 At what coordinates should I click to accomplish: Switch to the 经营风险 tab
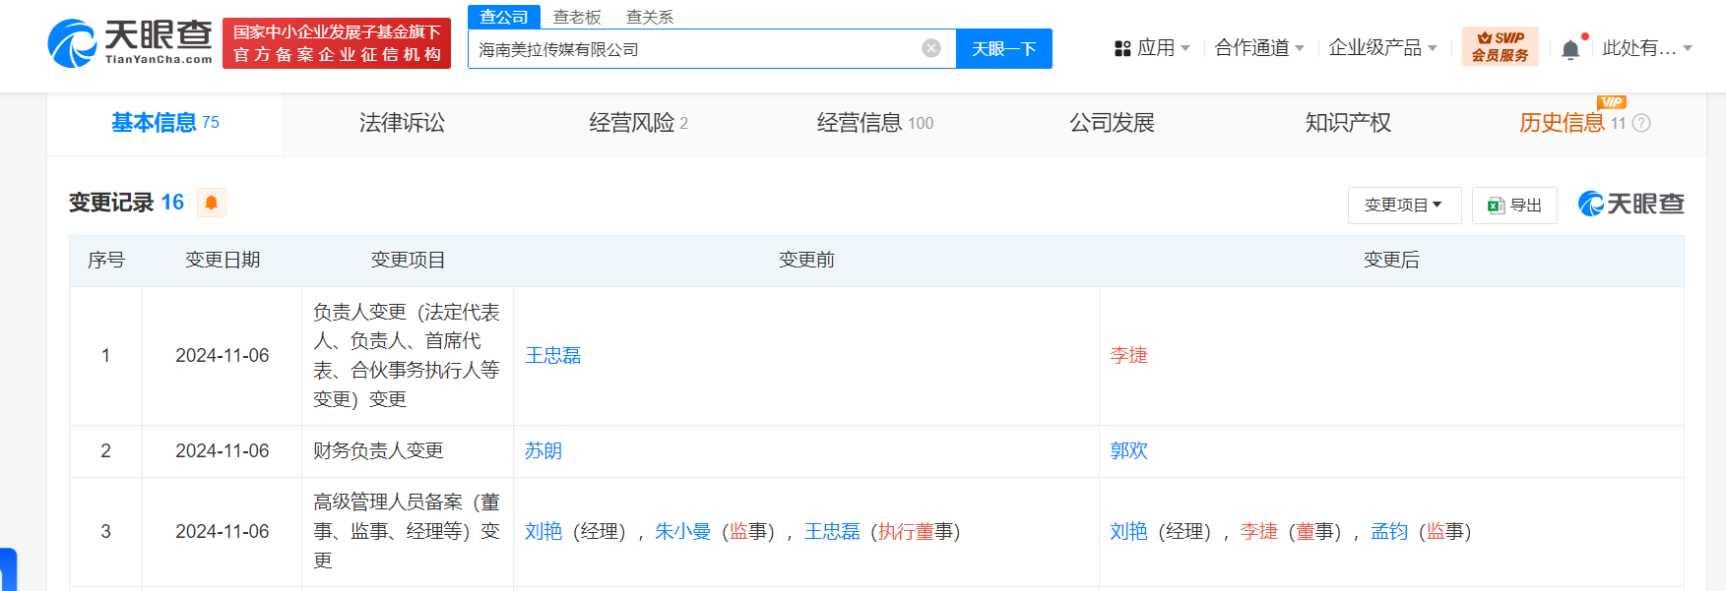click(638, 123)
